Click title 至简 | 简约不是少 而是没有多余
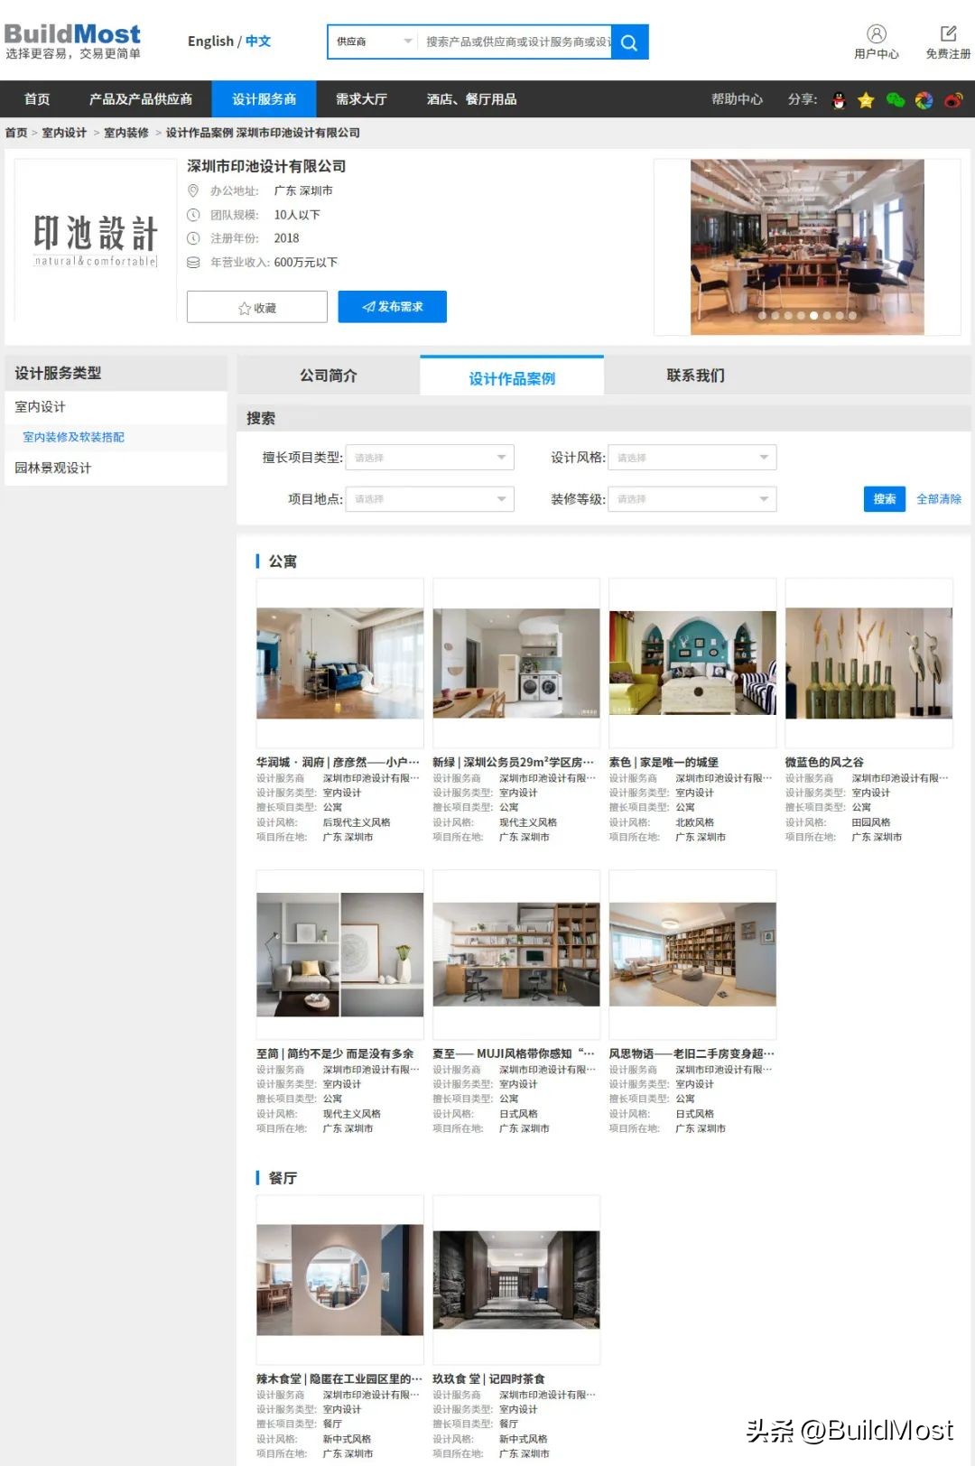975x1466 pixels. tap(335, 1053)
